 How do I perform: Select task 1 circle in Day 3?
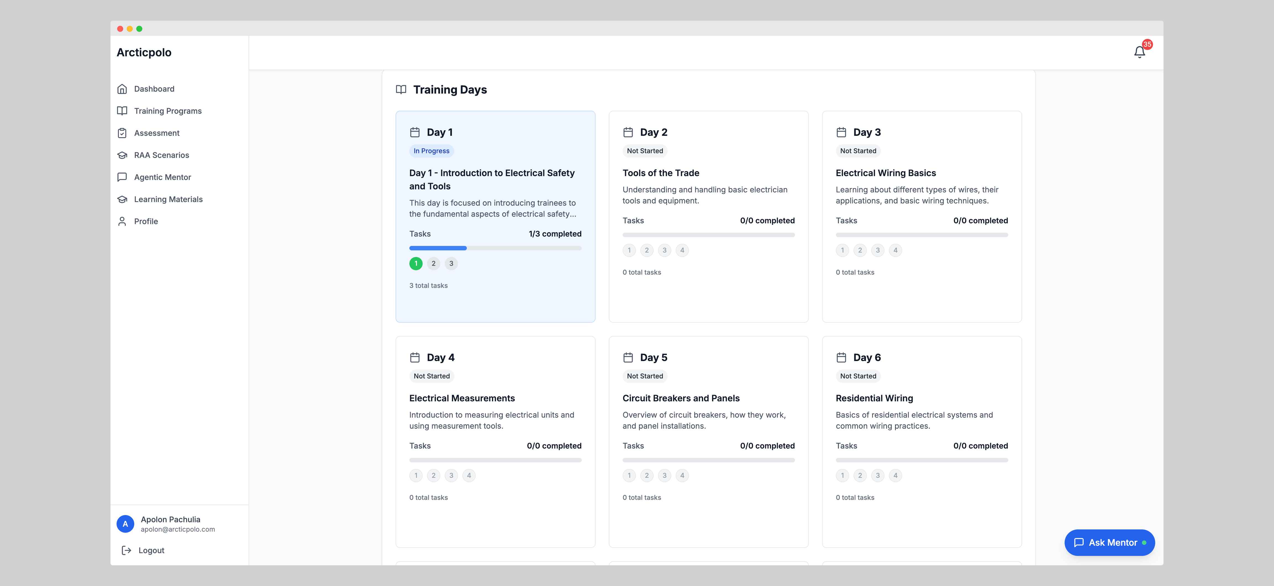[x=842, y=250]
